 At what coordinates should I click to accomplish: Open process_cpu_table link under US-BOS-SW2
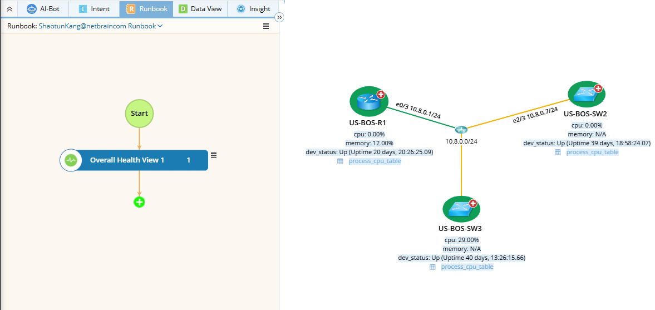click(x=592, y=152)
